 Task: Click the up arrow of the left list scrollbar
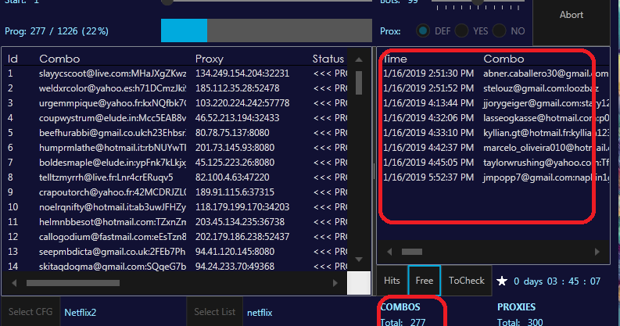click(359, 59)
